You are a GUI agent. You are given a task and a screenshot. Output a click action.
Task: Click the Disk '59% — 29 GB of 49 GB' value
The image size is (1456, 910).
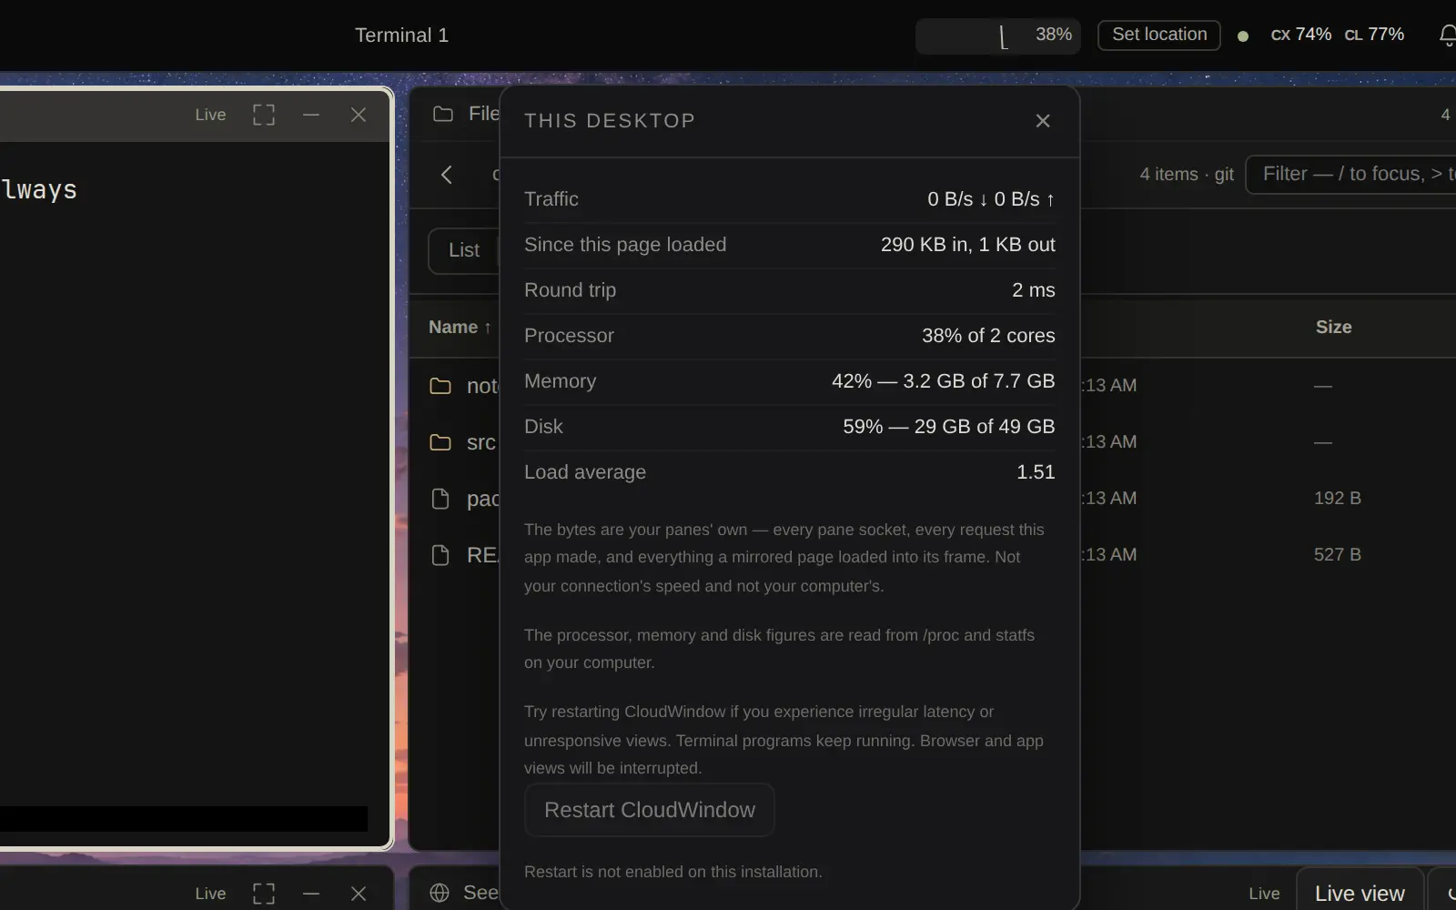pyautogui.click(x=949, y=427)
